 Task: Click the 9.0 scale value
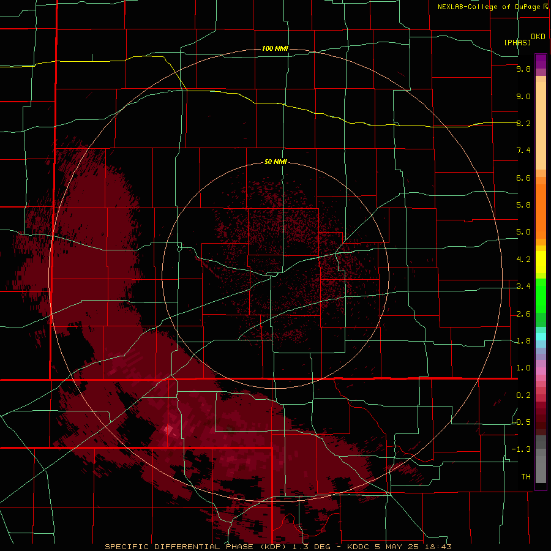point(523,96)
